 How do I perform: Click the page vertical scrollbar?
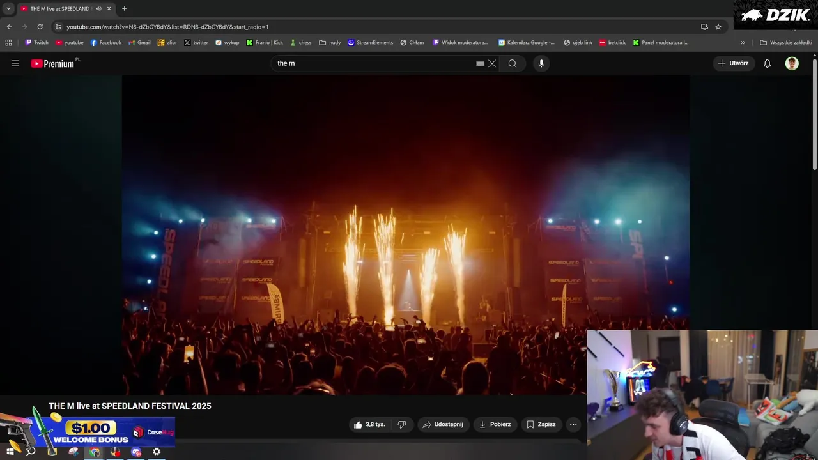814,114
